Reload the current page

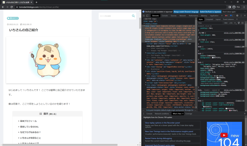tap(11, 7)
